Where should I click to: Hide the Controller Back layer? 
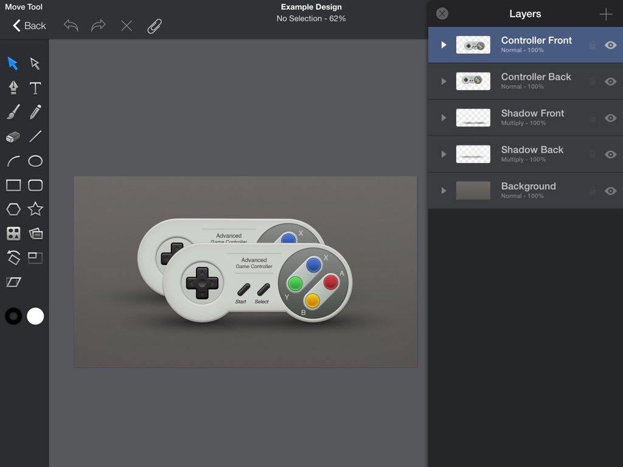point(610,82)
